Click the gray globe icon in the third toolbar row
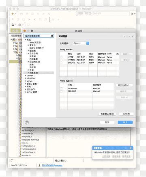The image size is (146, 177). click(20, 25)
